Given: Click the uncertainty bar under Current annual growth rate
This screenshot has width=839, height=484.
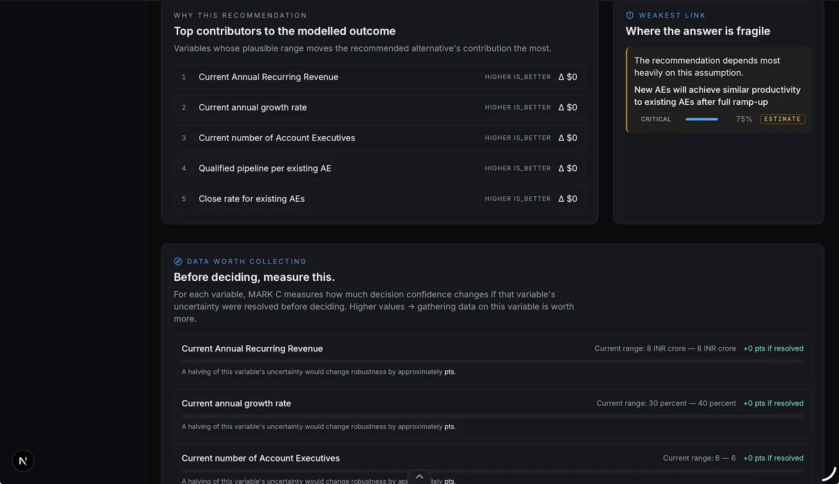Looking at the screenshot, I should (492, 416).
